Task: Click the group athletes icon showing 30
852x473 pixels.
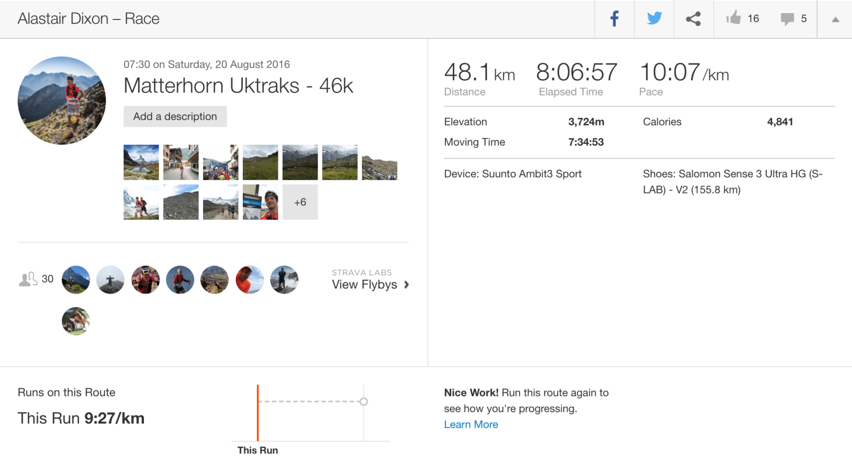Action: pos(28,279)
